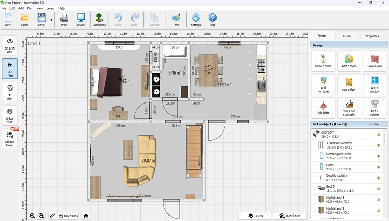This screenshot has height=221, width=389.
Task: Zoom in on the plan
Action: click(x=41, y=216)
